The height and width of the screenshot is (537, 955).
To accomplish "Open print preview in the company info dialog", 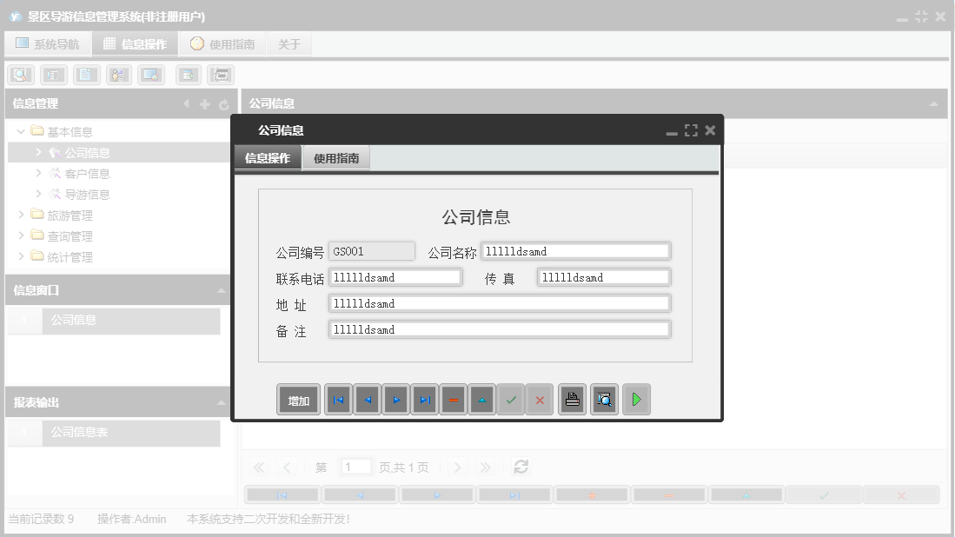I will (x=604, y=399).
